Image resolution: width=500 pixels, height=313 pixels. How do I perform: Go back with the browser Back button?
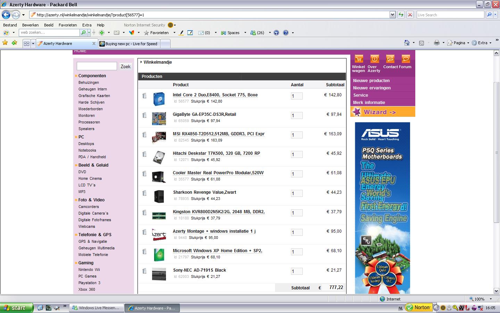click(x=6, y=15)
